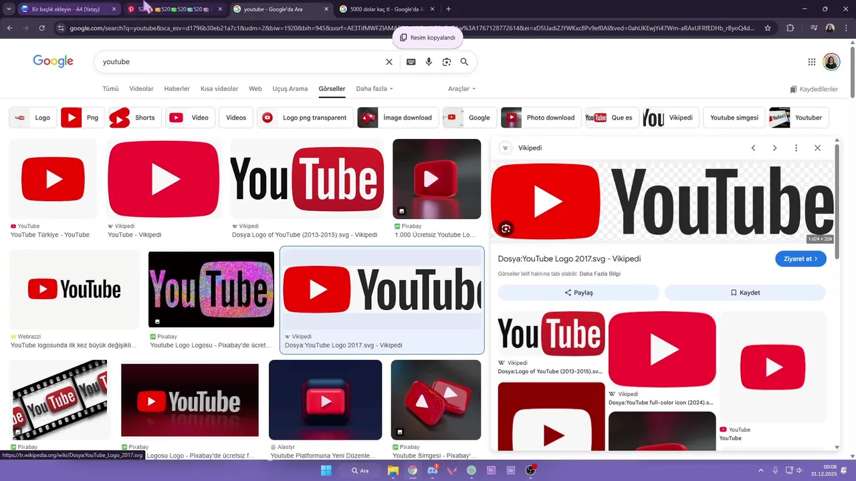Open the preview panel three-dot options
The image size is (856, 481).
796,148
